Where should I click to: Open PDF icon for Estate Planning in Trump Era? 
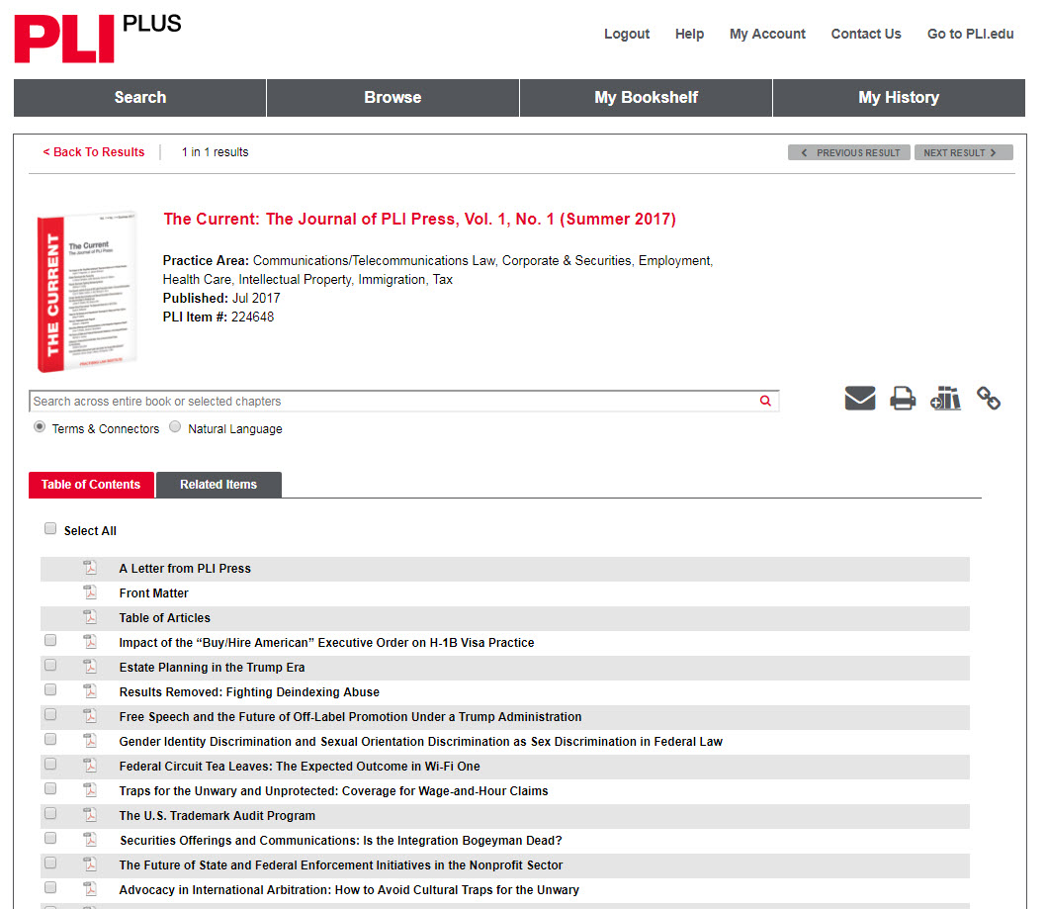90,667
